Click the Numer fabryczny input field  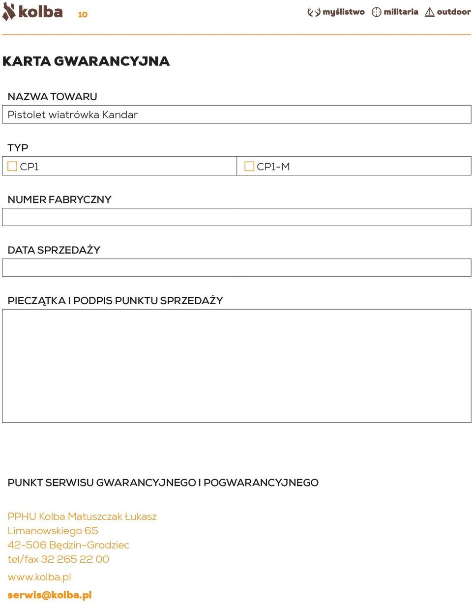pos(236,217)
